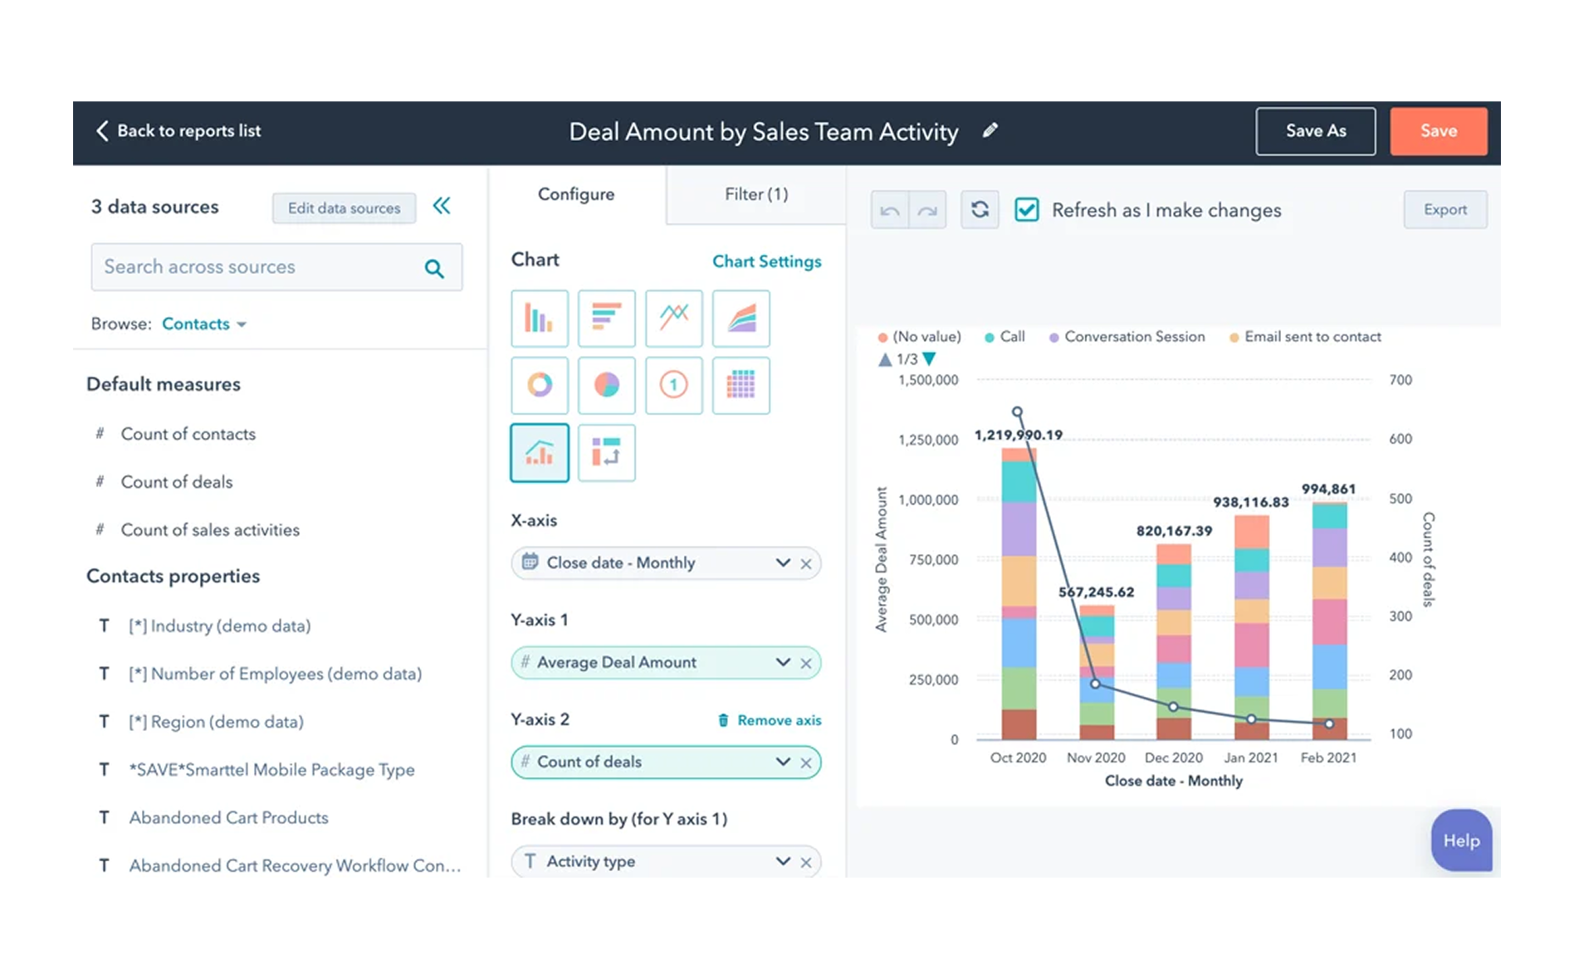Image resolution: width=1574 pixels, height=979 pixels.
Task: Expand the Close date - Monthly dropdown
Action: coord(782,563)
